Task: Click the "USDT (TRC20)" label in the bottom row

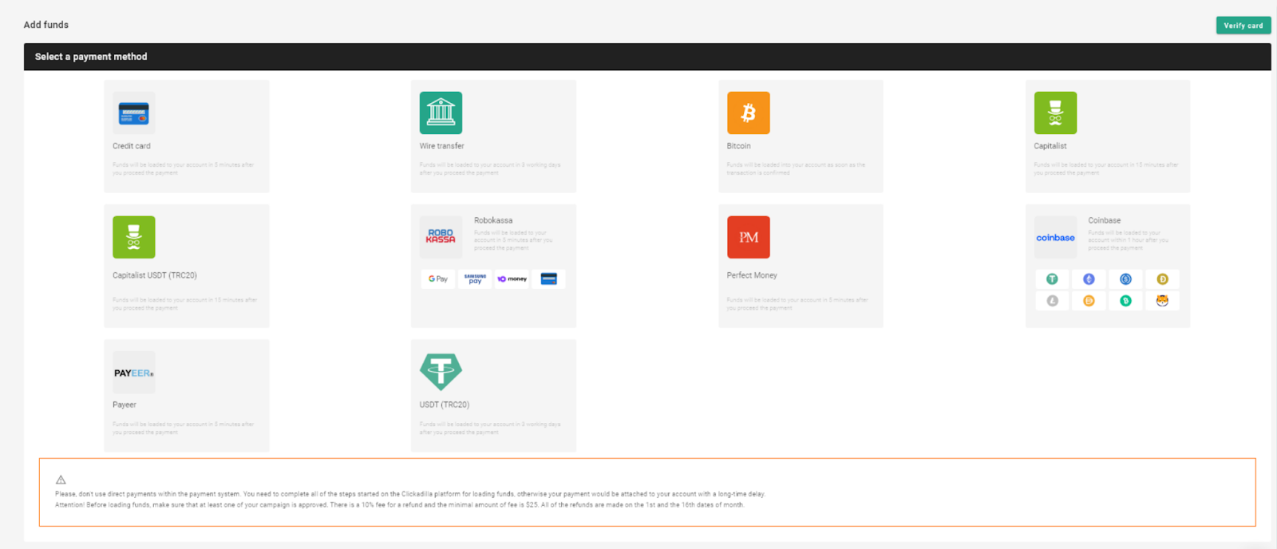Action: 445,405
